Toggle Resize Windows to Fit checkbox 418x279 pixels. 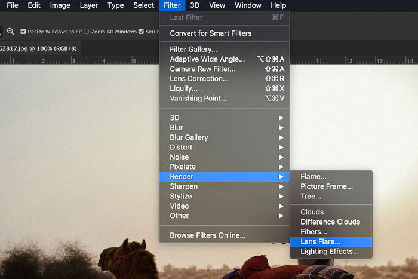23,32
